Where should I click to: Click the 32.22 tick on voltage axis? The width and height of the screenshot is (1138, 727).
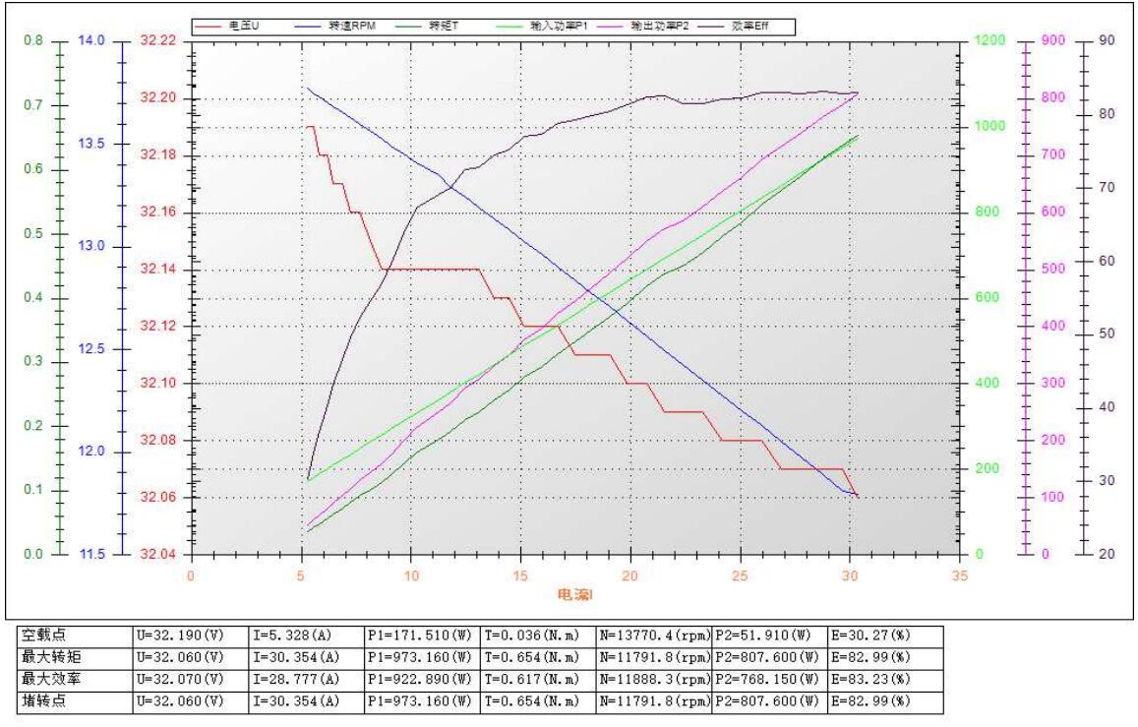(x=157, y=41)
